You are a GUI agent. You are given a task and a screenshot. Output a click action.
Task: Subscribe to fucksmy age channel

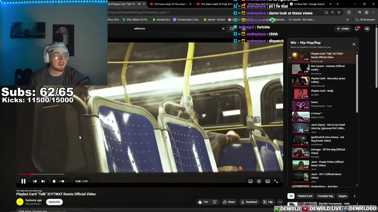pos(54,202)
